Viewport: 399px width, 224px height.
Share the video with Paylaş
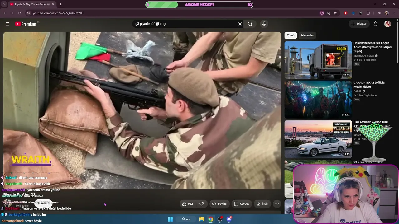coord(219,204)
